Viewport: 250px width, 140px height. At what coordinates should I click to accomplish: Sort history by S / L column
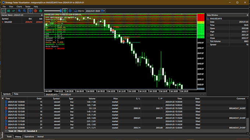[138, 99]
